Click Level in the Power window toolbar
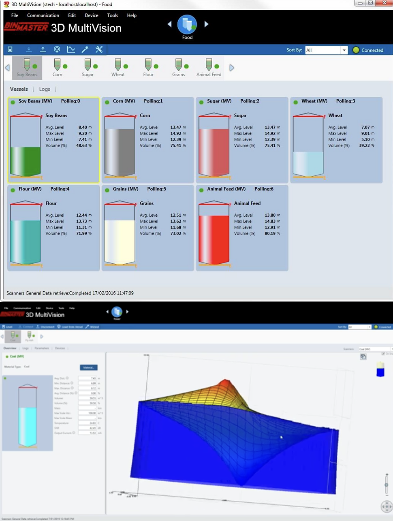This screenshot has height=521, width=393. (7, 327)
